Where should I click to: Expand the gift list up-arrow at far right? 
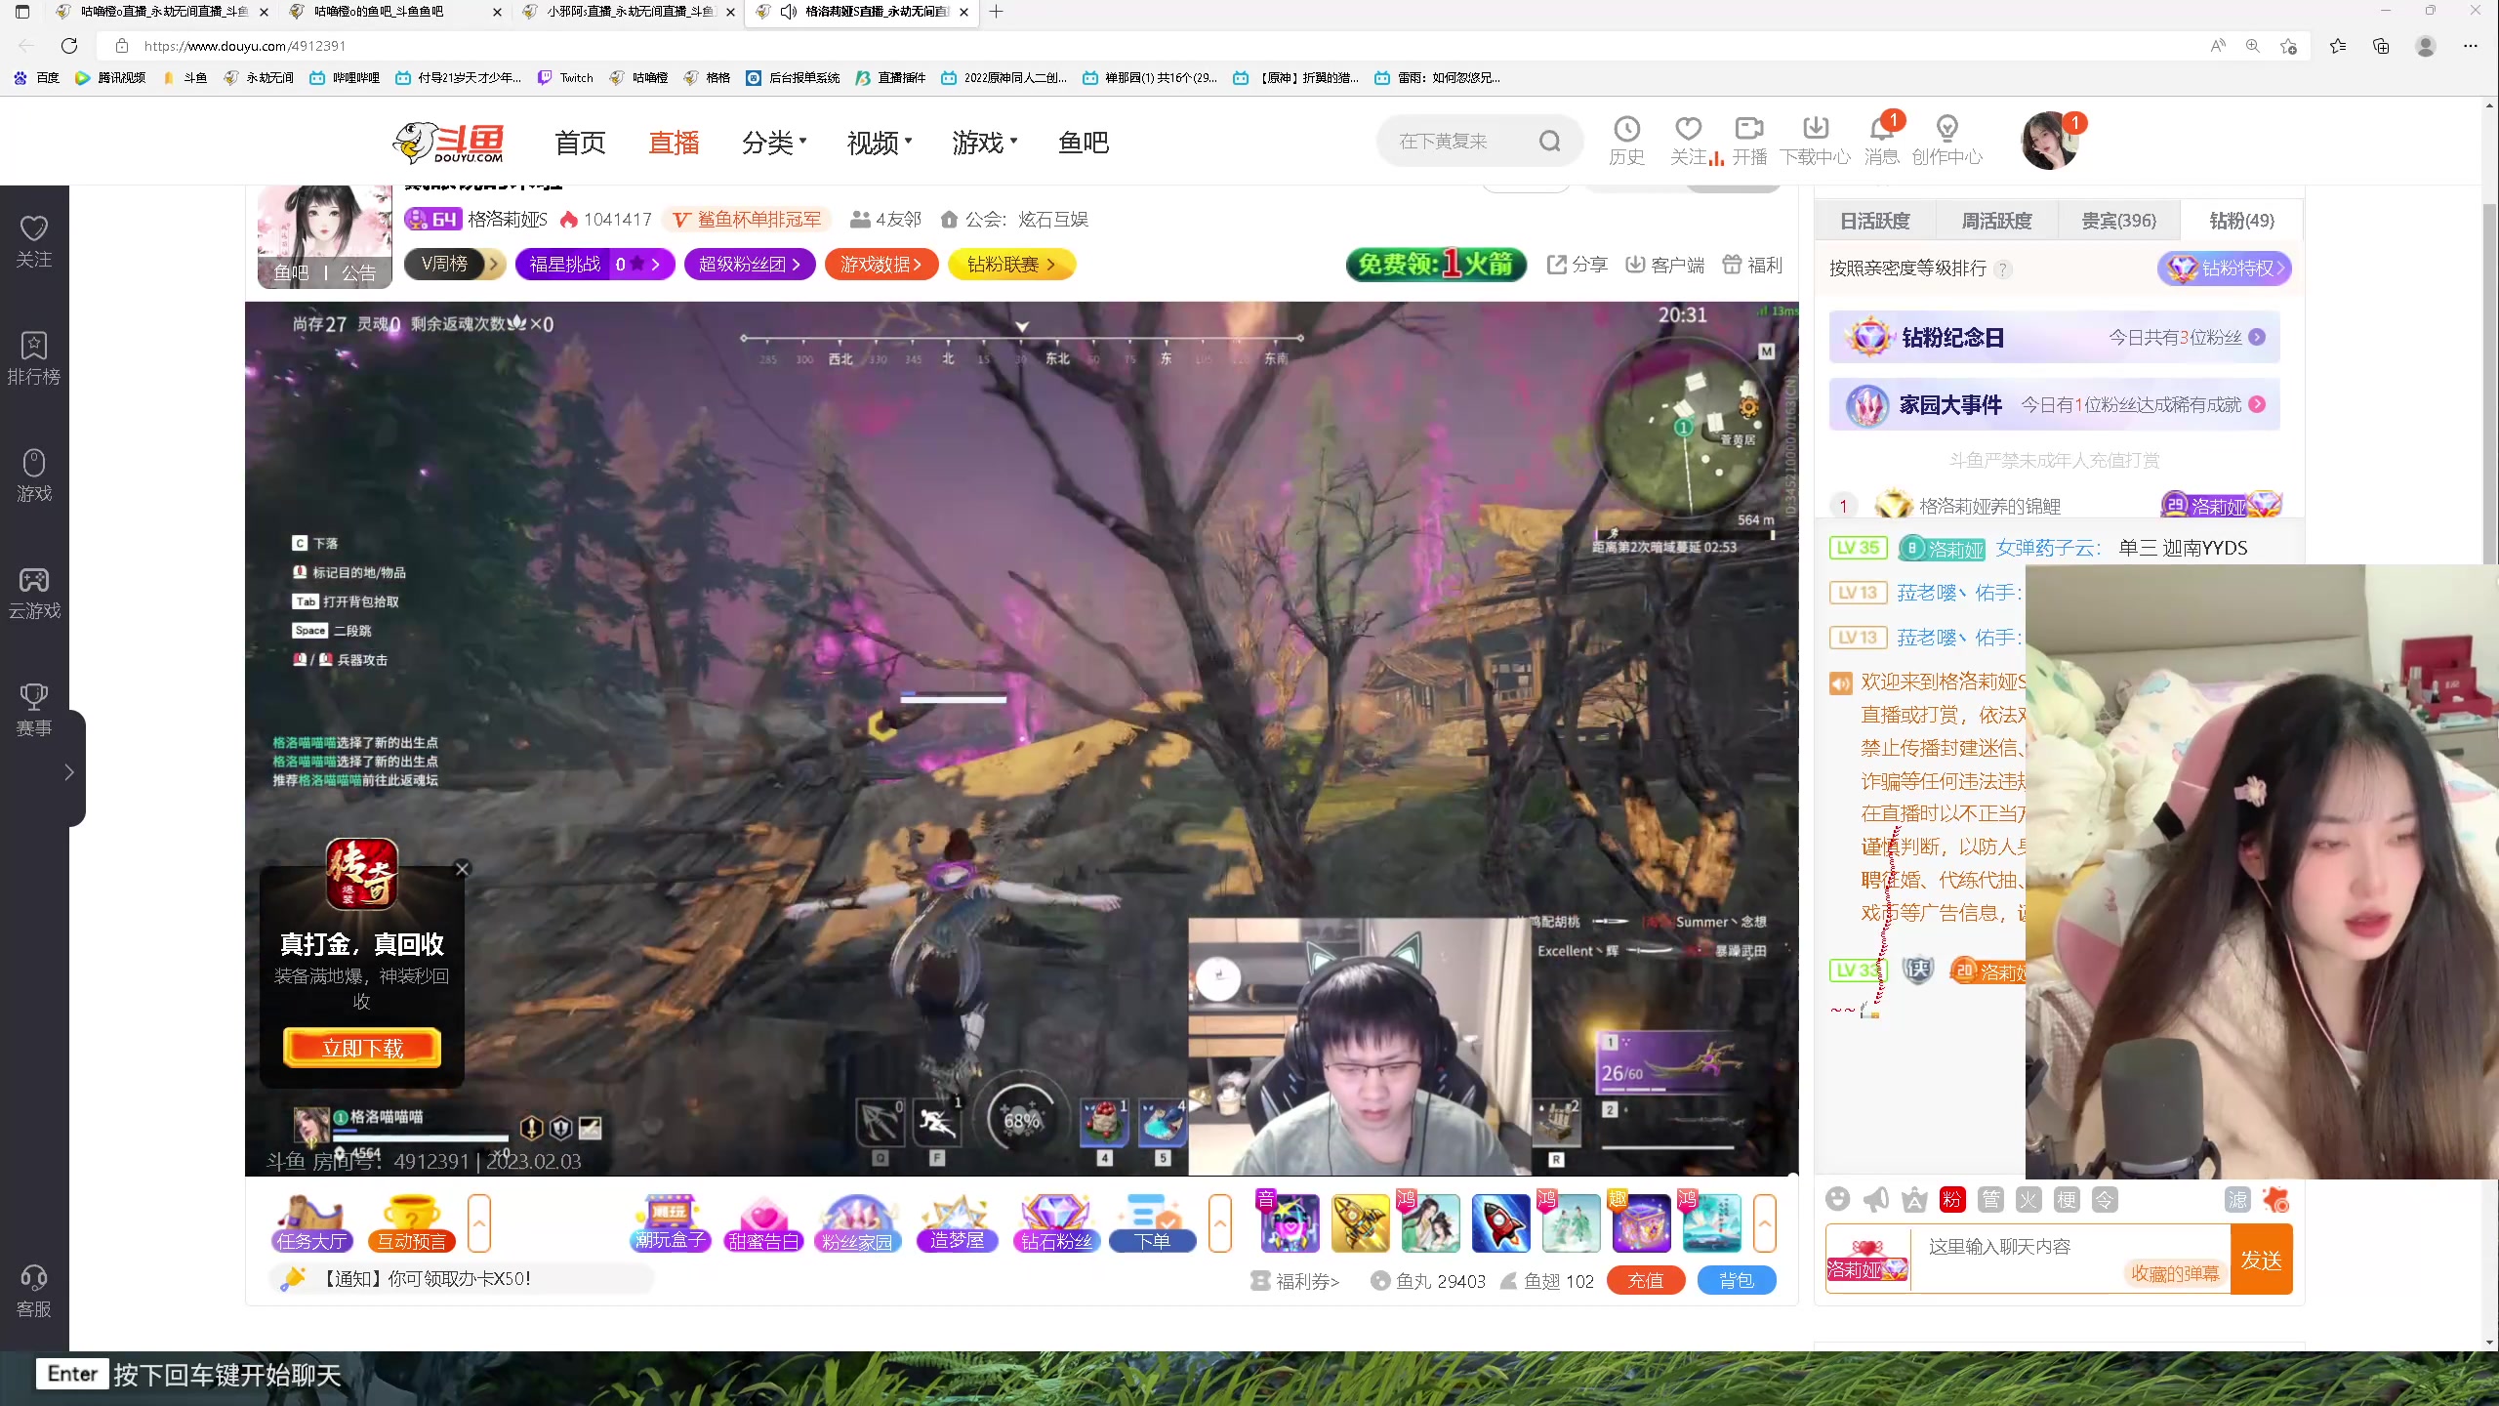click(x=1764, y=1222)
